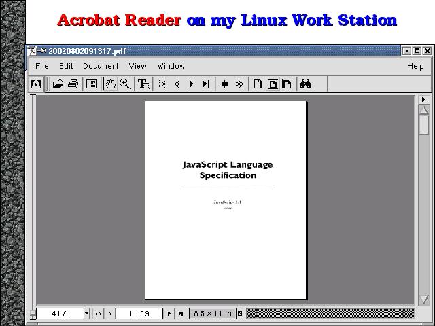Click the Print icon in toolbar

pos(73,84)
